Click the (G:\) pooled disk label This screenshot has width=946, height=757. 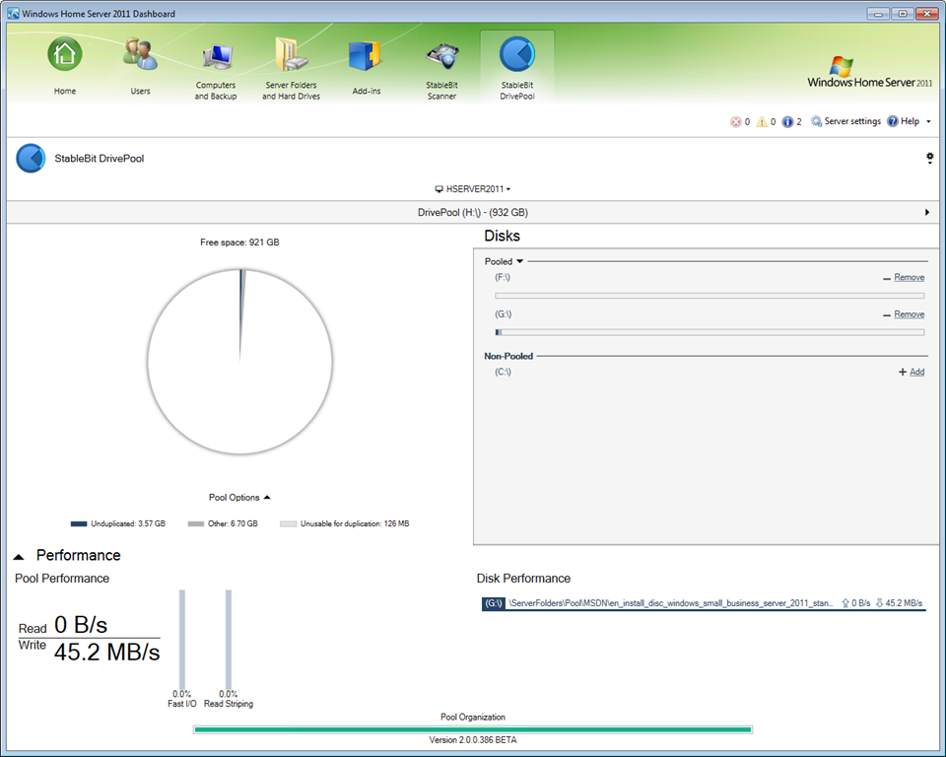click(504, 313)
